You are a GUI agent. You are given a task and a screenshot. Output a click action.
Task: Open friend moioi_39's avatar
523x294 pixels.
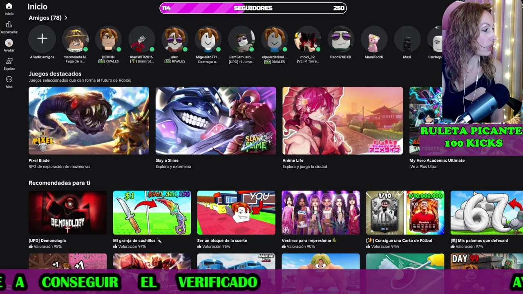(307, 39)
